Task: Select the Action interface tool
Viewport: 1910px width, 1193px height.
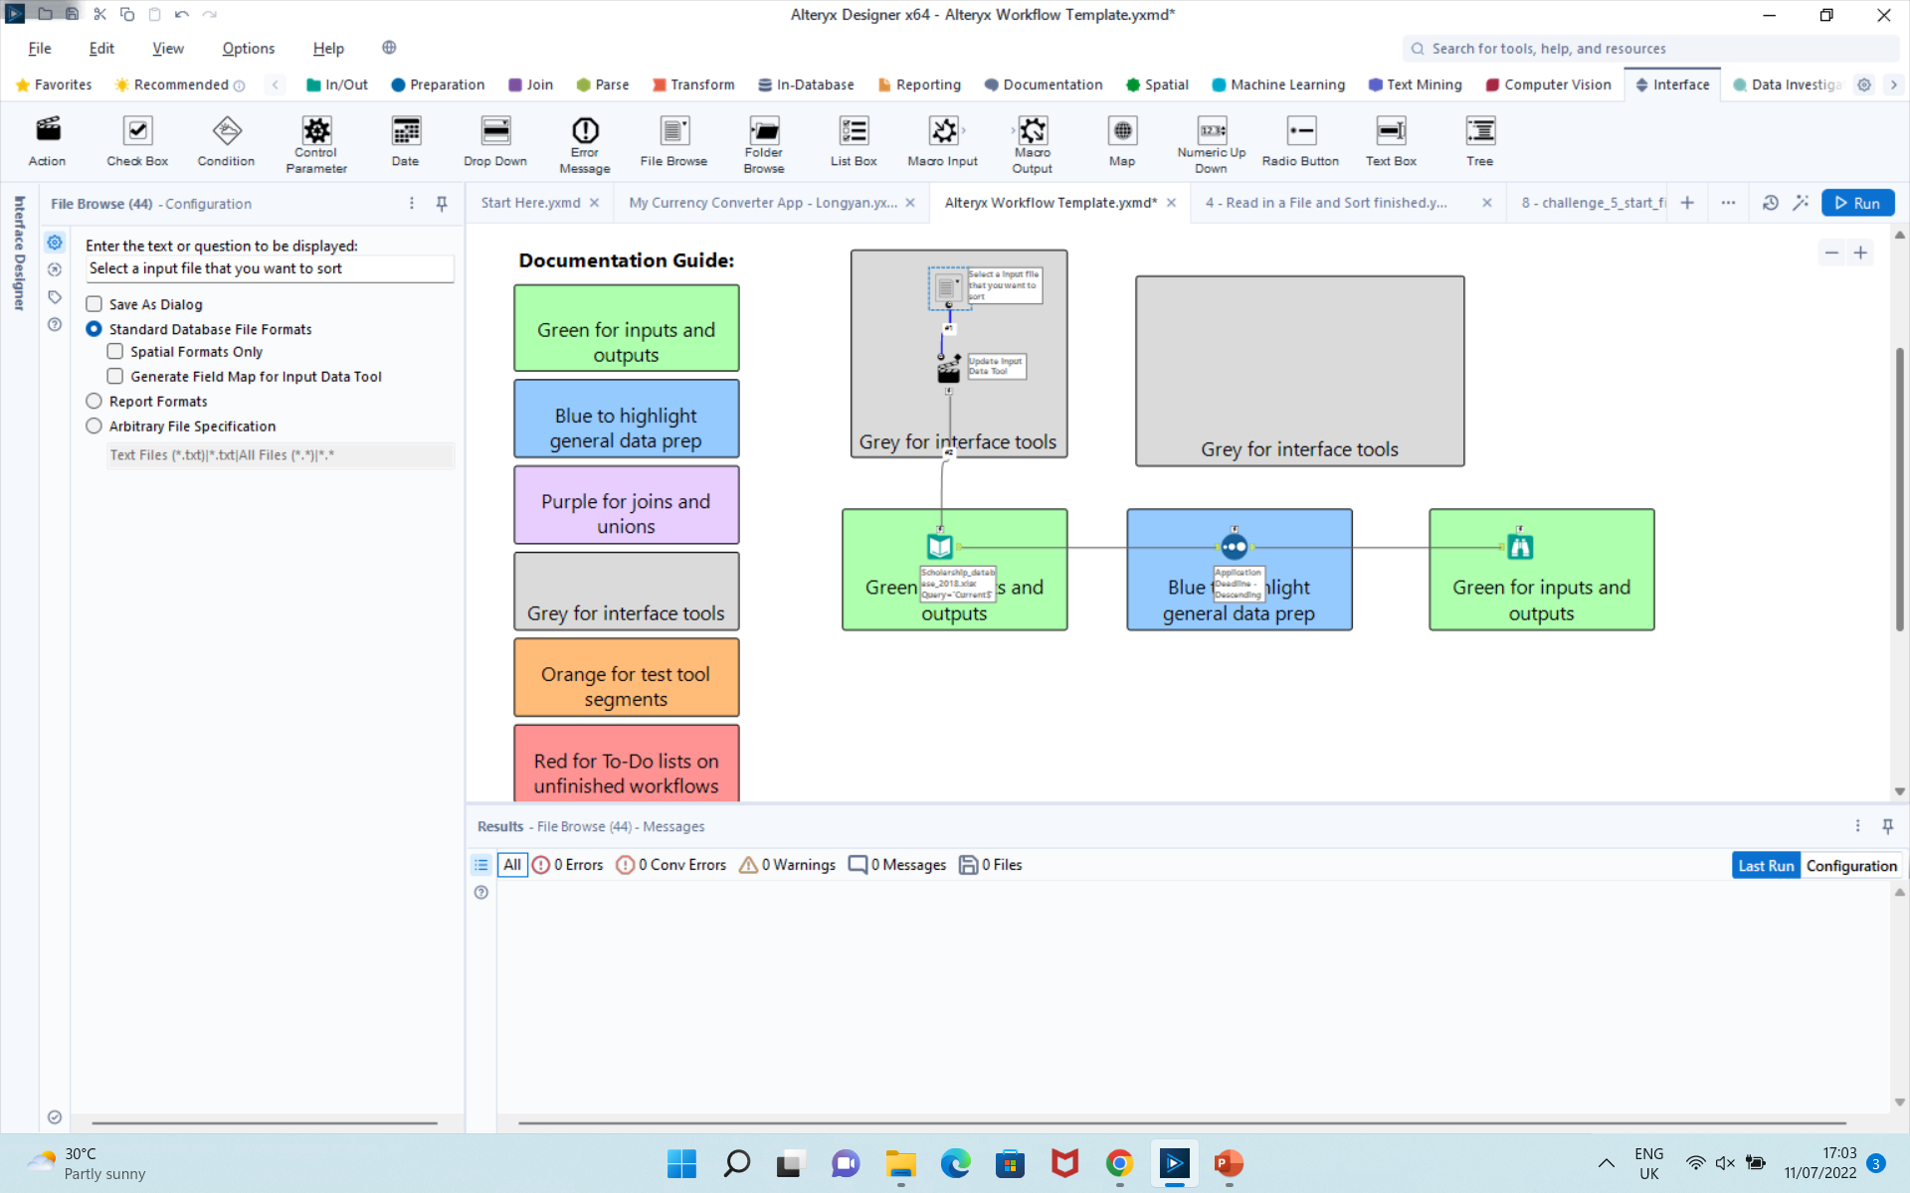Action: tap(47, 141)
